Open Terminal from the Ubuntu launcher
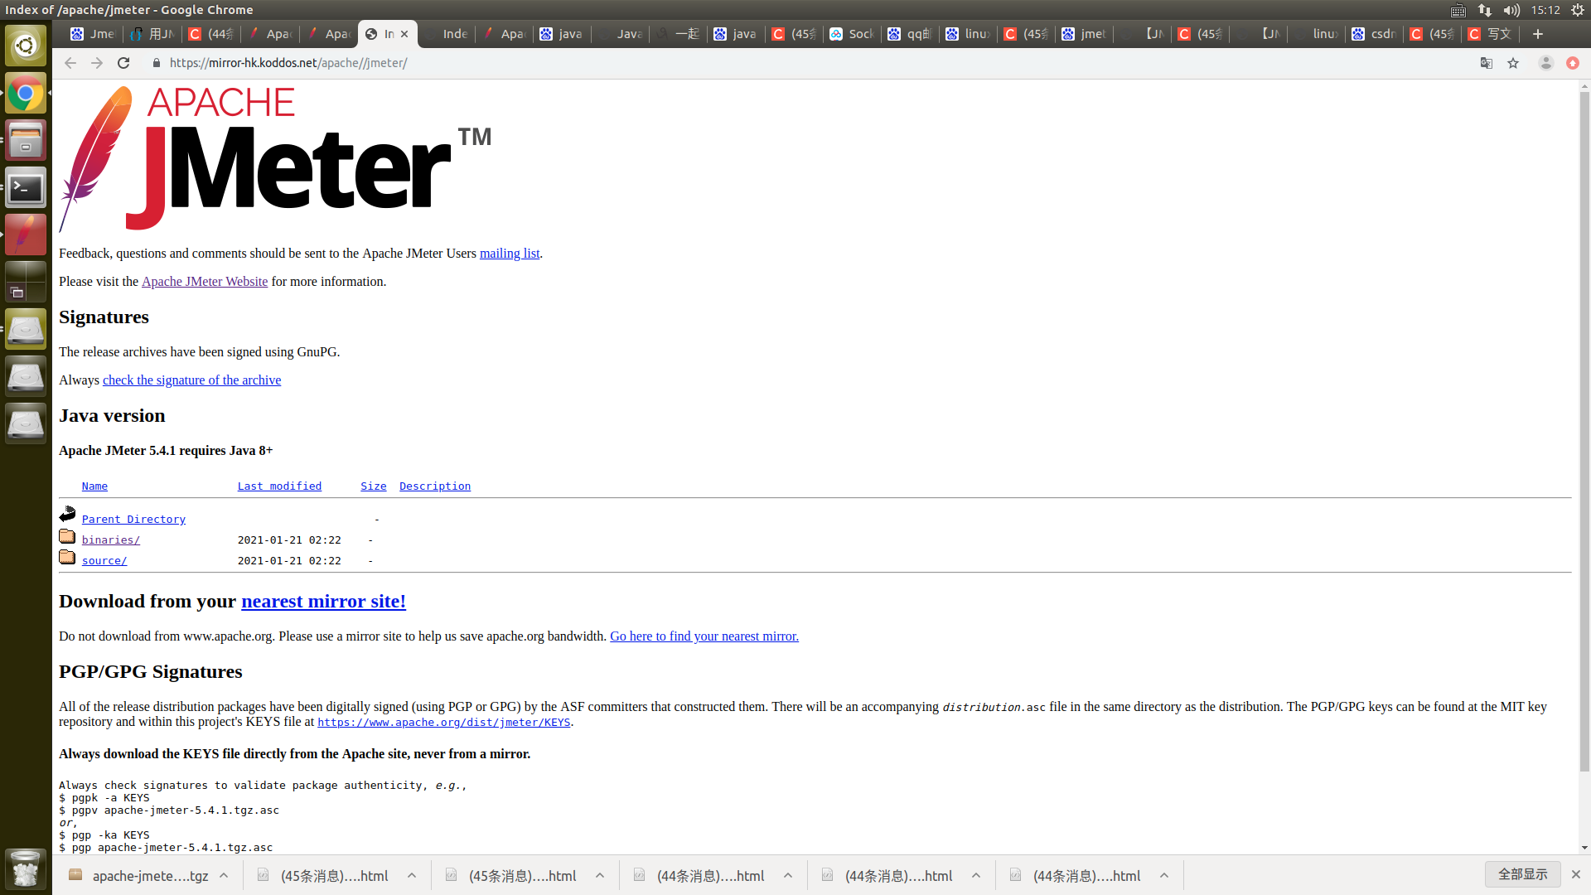The image size is (1591, 895). click(x=26, y=189)
